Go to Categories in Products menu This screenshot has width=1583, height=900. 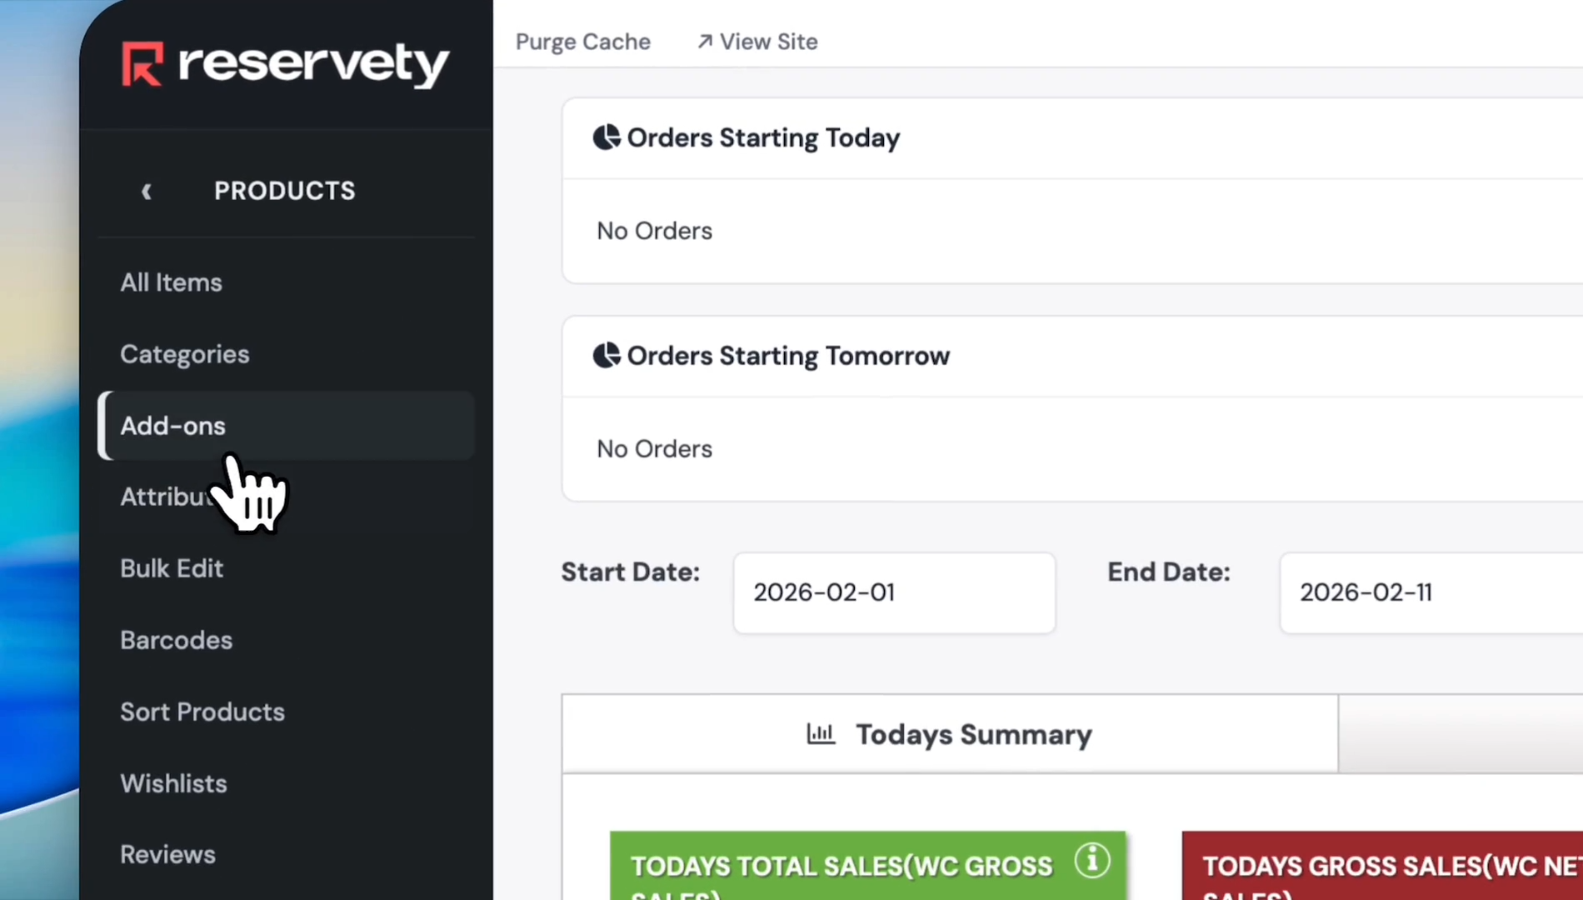pyautogui.click(x=184, y=354)
